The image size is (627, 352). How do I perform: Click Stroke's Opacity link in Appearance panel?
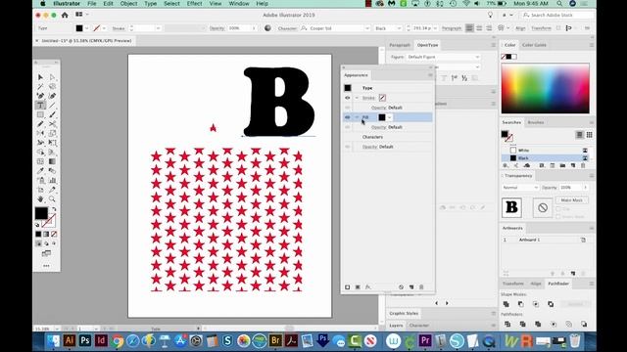pyautogui.click(x=379, y=108)
